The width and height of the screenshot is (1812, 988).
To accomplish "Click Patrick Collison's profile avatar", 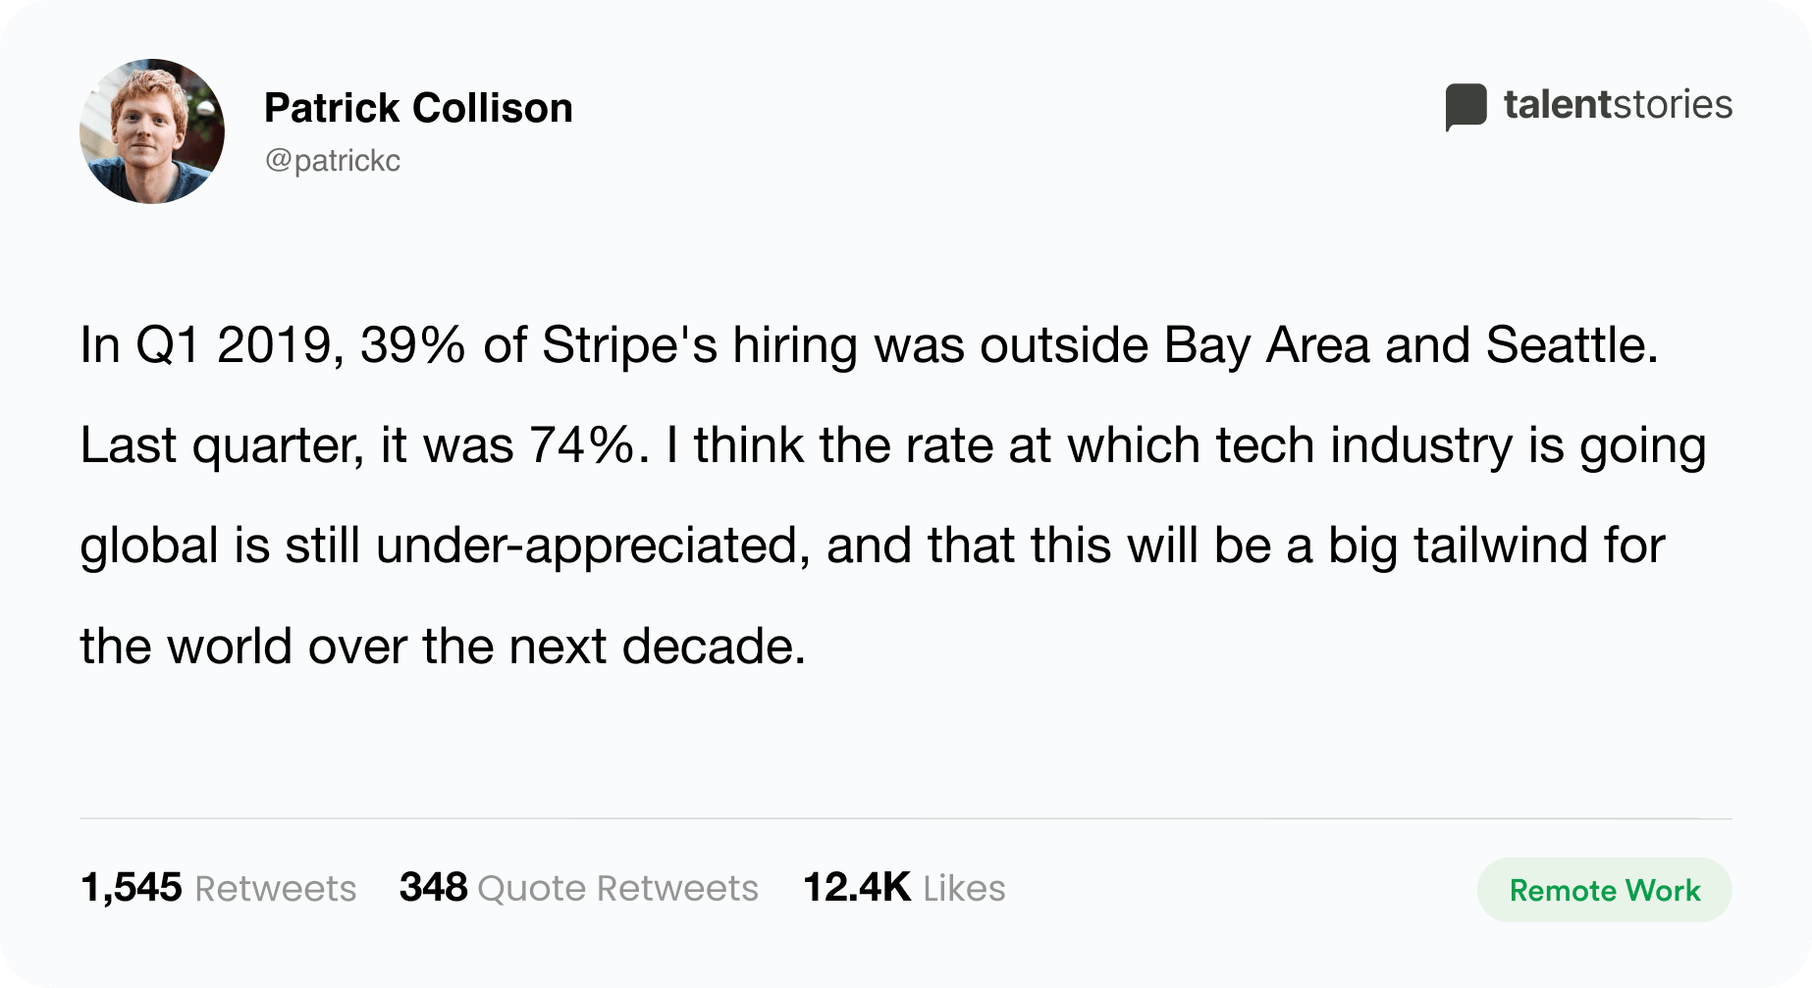I will click(x=152, y=131).
